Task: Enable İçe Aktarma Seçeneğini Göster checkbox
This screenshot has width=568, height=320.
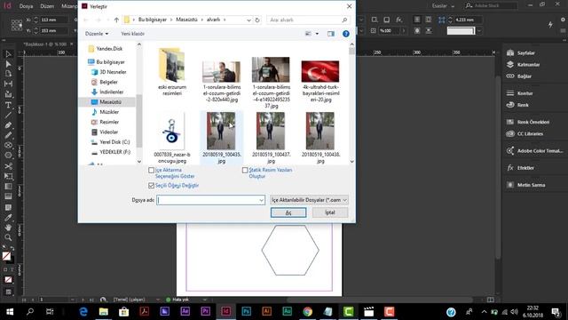Action: tap(152, 170)
